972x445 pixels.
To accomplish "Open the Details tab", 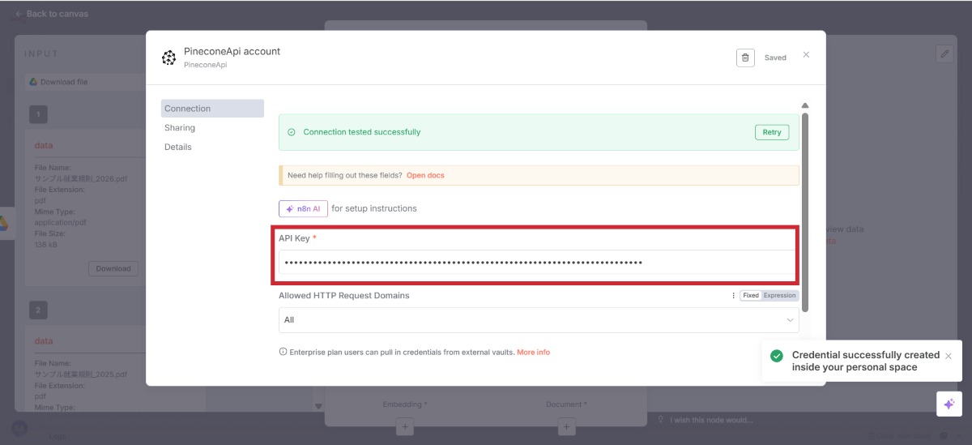I will tap(178, 148).
